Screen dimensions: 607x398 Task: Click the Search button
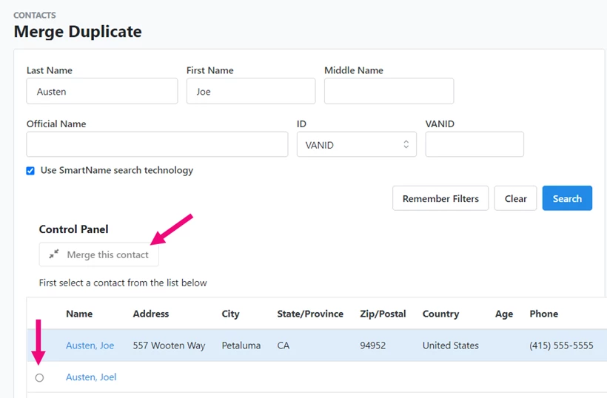point(567,198)
